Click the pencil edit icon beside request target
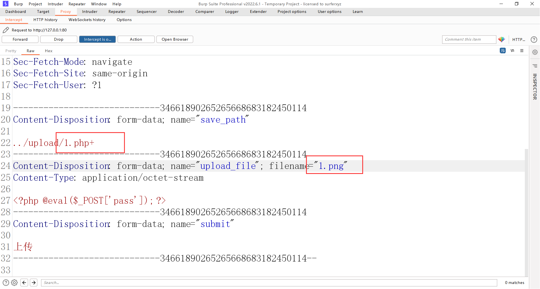 pyautogui.click(x=6, y=30)
